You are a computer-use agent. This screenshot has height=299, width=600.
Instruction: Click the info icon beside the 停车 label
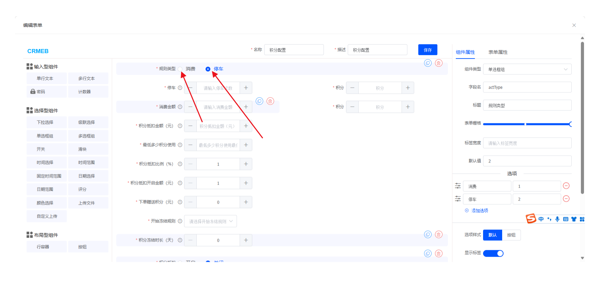click(180, 88)
